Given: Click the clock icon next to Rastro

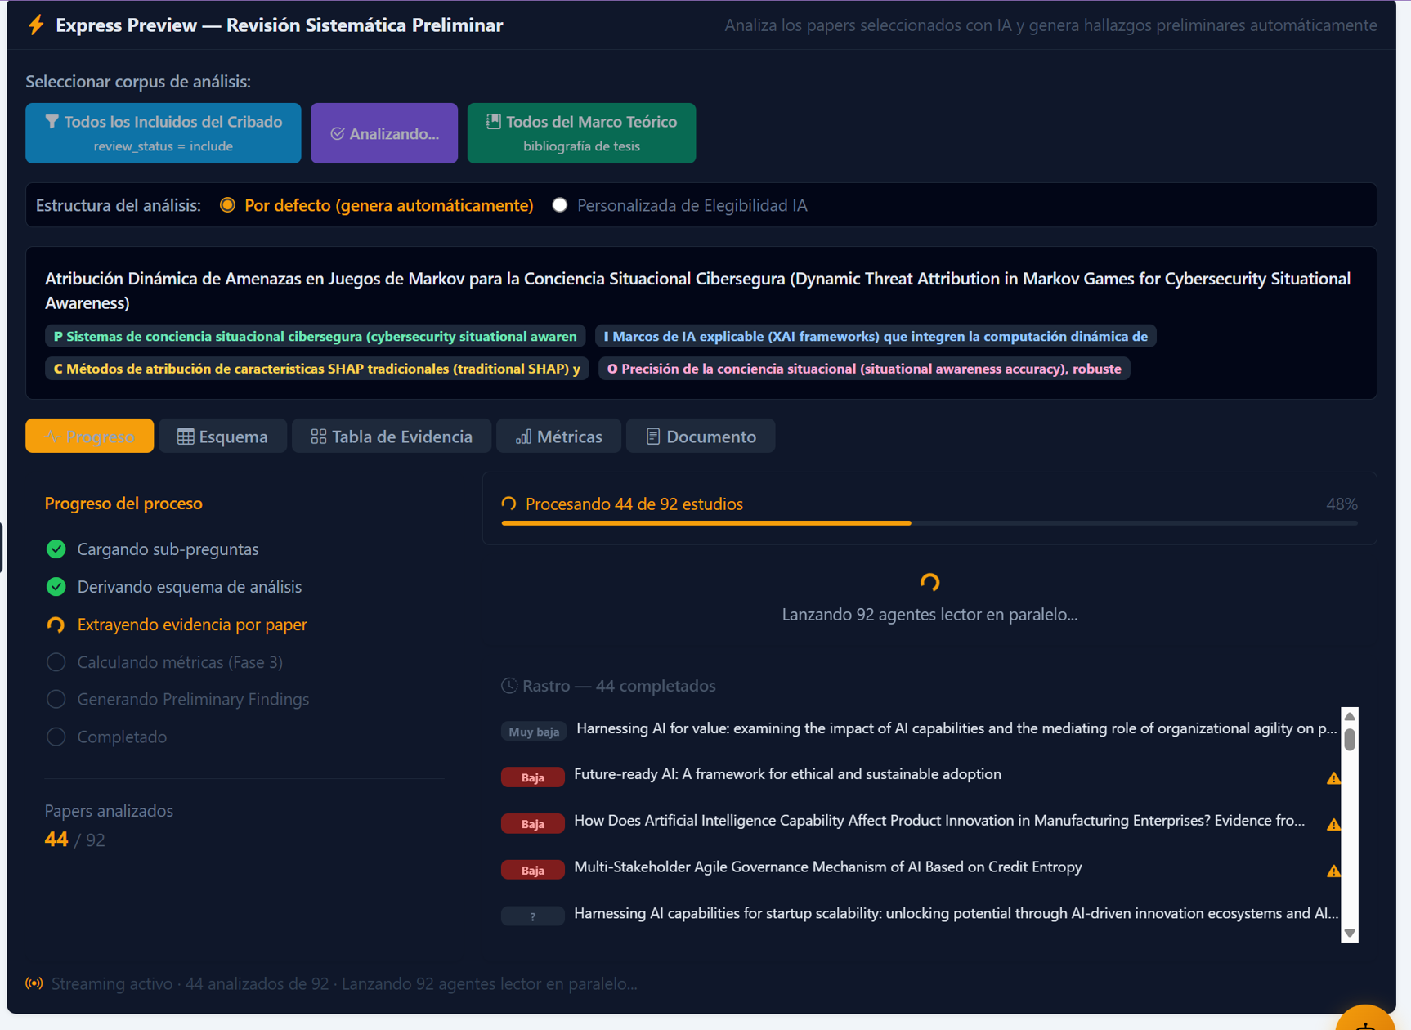Looking at the screenshot, I should pyautogui.click(x=509, y=686).
